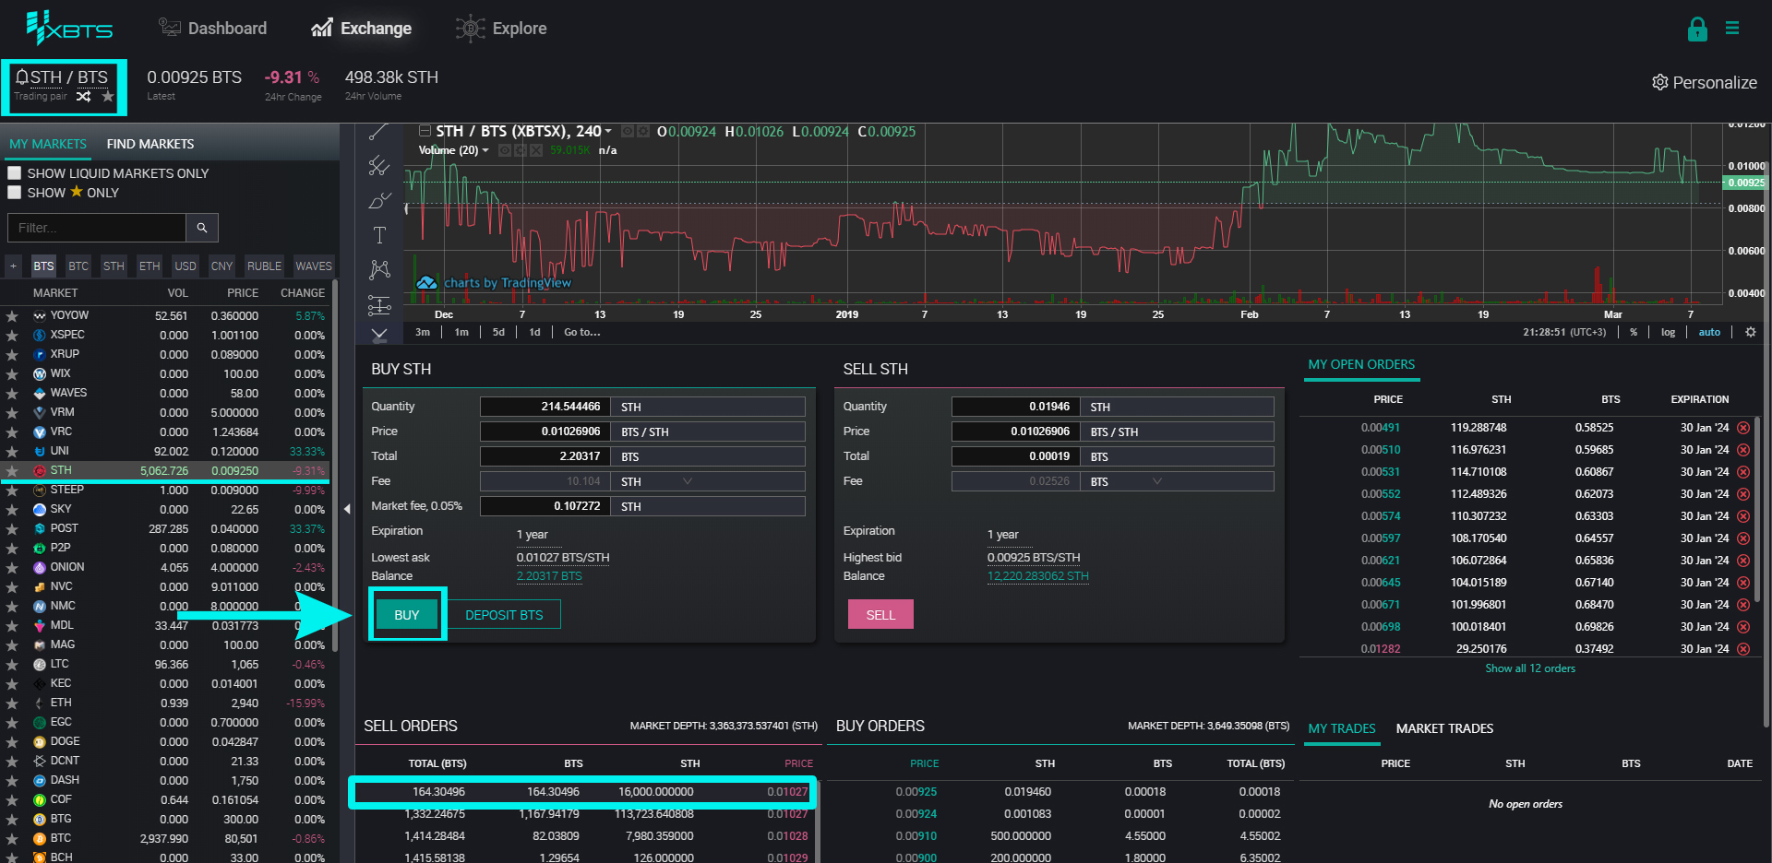
Task: Add a new market tab with plus
Action: pyautogui.click(x=13, y=266)
